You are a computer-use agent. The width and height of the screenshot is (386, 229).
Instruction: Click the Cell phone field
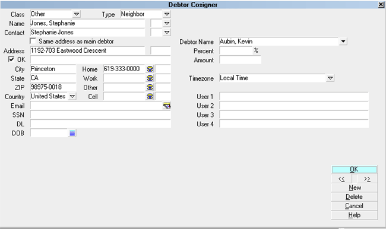pos(124,97)
